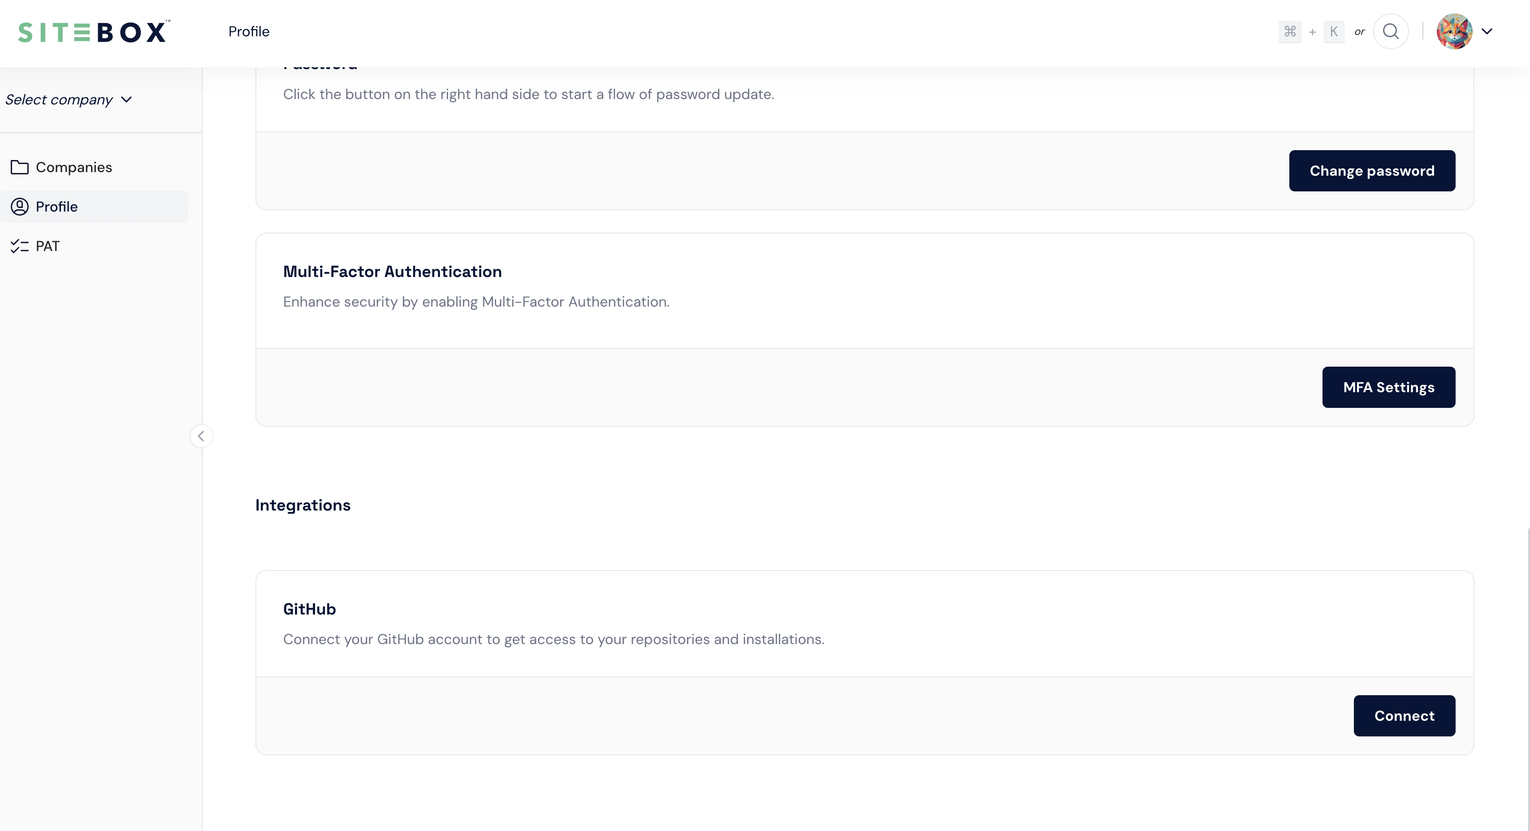
Task: Toggle Multi-Factor Authentication setting
Action: [1388, 387]
